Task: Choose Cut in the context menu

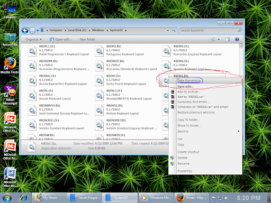Action: [x=205, y=139]
